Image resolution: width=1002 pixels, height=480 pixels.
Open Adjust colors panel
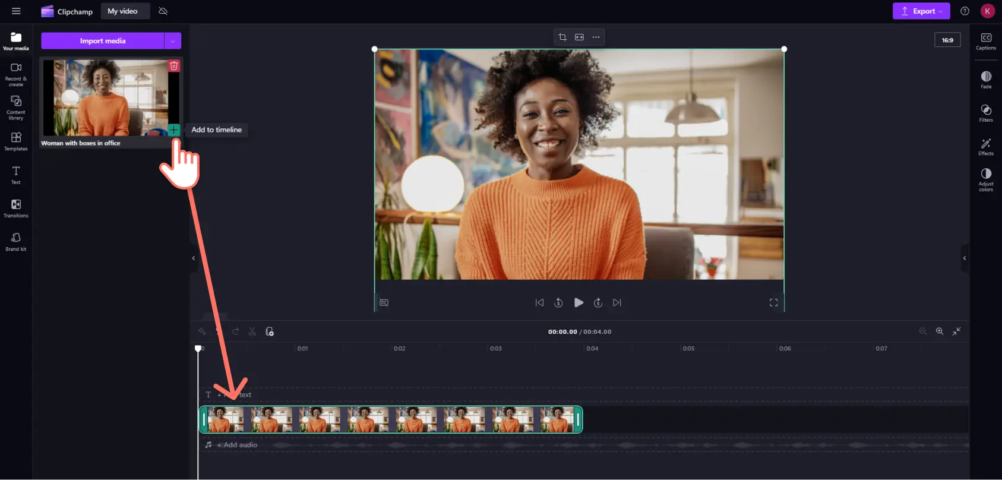coord(986,179)
